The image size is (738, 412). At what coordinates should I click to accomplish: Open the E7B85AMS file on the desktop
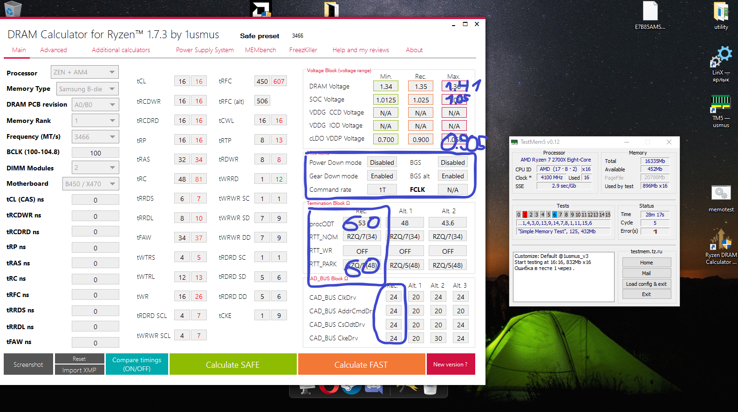coord(650,15)
